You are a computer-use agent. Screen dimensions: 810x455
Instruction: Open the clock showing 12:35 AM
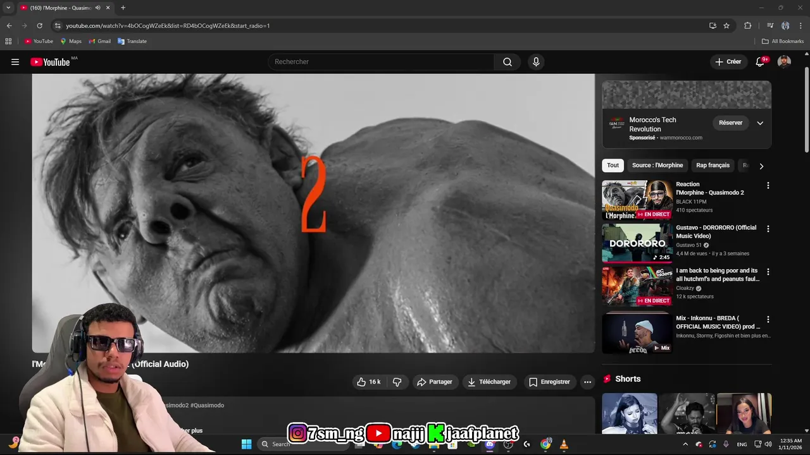tap(791, 444)
